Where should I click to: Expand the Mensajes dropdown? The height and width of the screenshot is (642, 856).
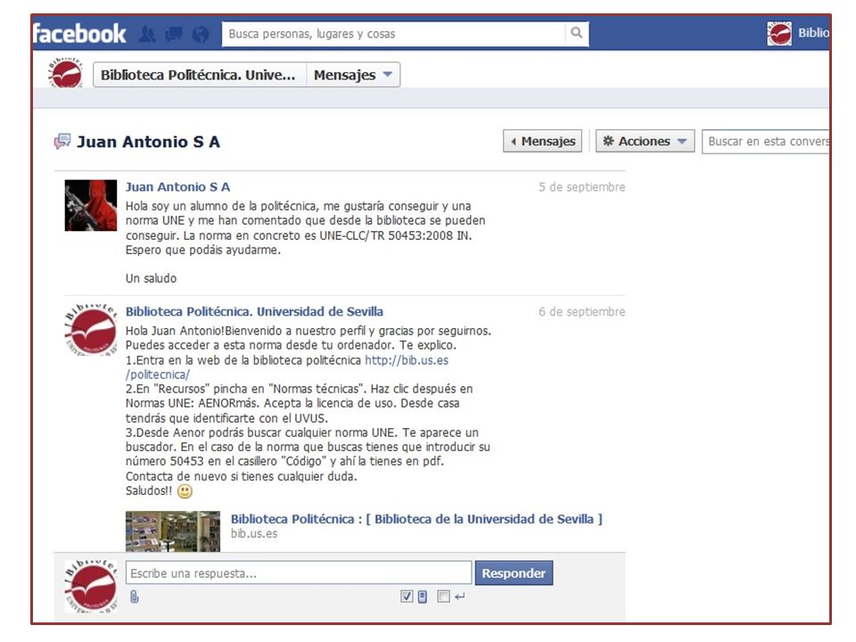pos(353,75)
